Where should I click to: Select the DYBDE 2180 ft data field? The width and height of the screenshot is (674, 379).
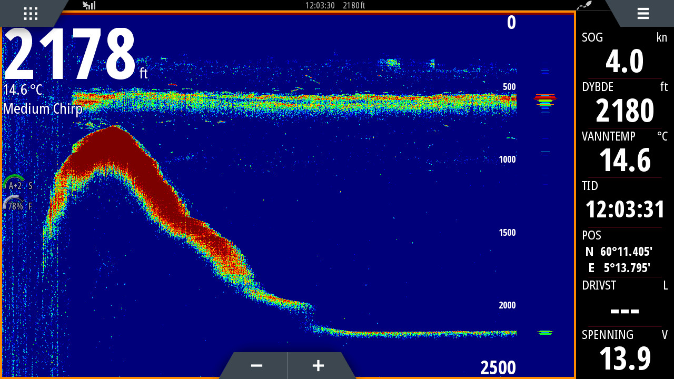click(625, 104)
